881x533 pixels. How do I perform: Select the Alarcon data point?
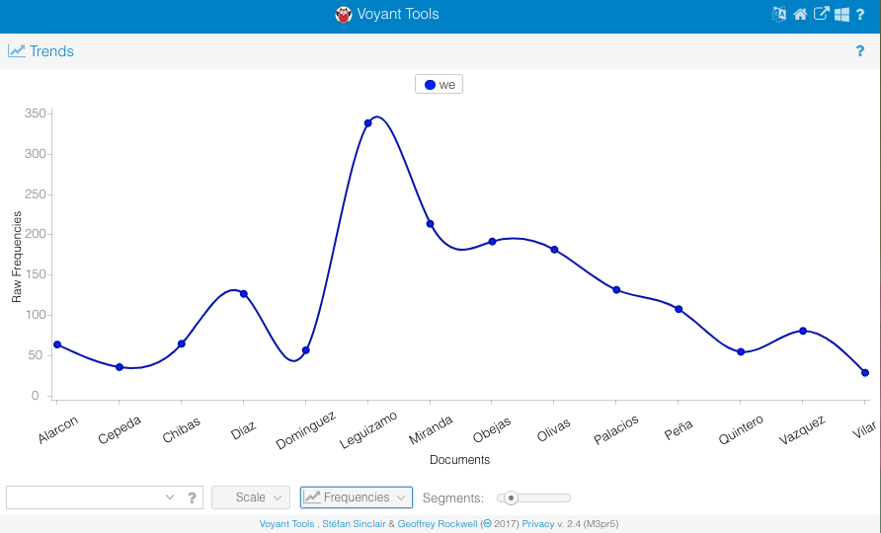57,344
